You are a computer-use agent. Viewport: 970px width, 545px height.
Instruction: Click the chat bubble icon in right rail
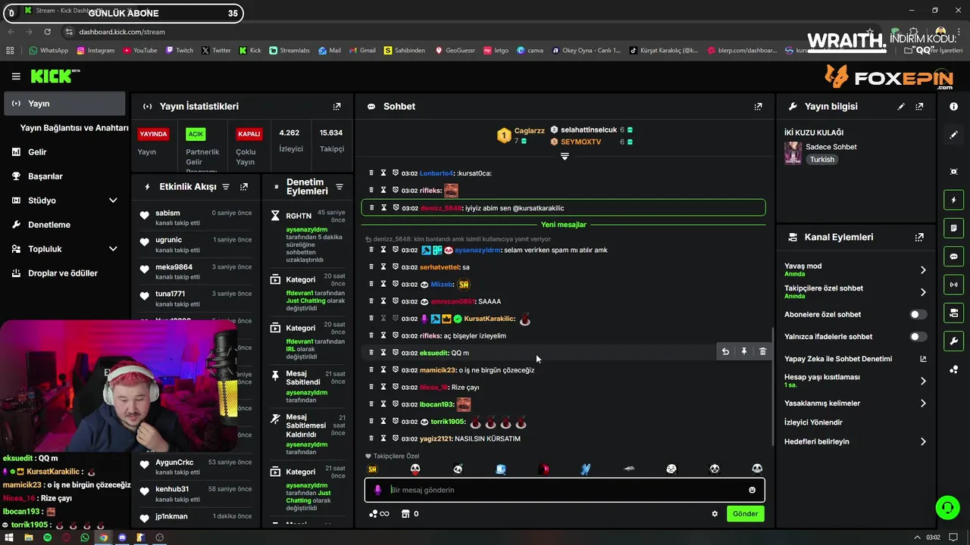[x=953, y=257]
